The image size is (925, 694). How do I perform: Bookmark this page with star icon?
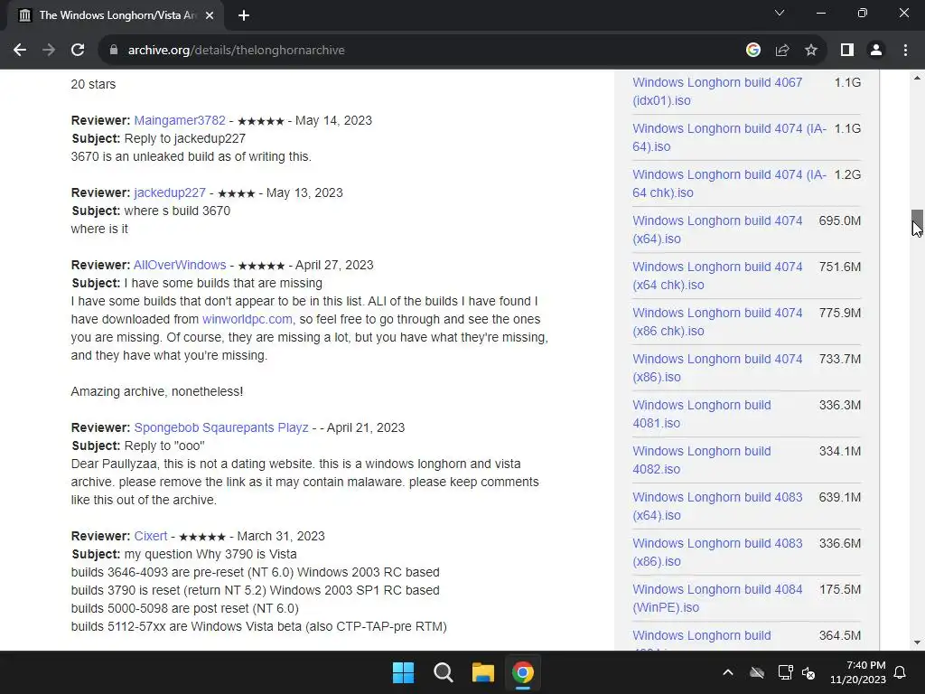click(x=811, y=51)
